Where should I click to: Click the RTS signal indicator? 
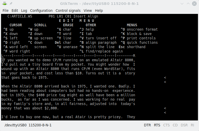(x=157, y=125)
